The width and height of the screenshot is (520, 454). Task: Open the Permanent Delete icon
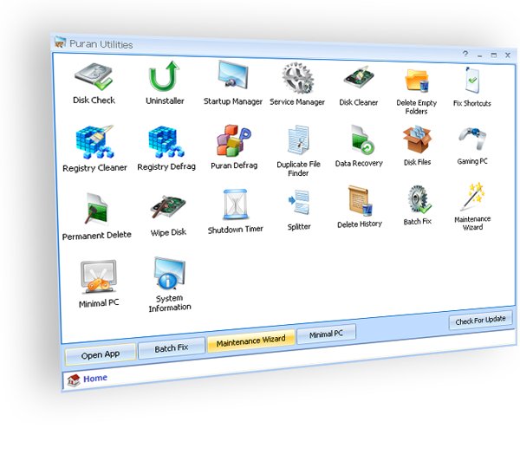point(96,209)
